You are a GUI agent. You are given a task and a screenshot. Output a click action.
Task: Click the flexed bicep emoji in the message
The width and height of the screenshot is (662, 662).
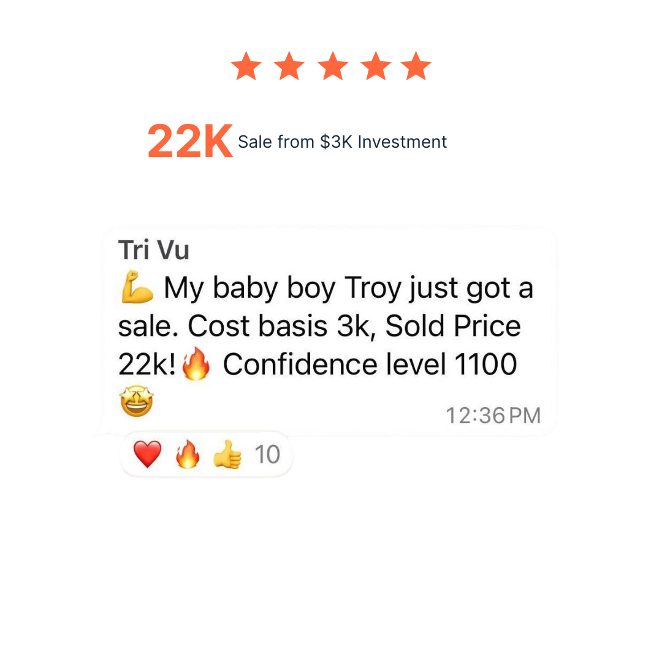(x=137, y=289)
